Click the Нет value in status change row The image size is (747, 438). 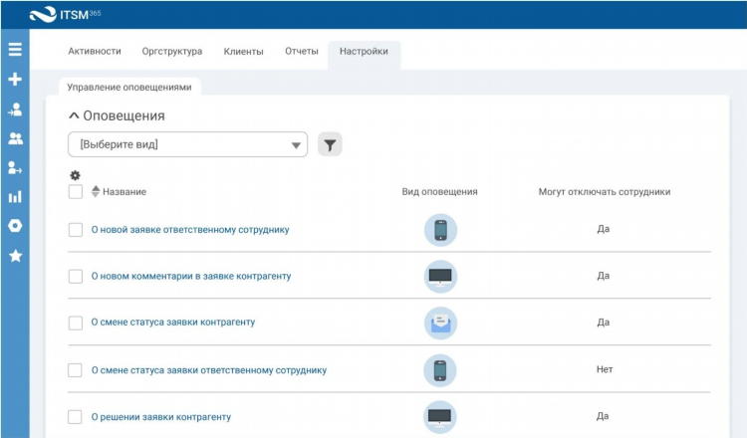coord(605,369)
